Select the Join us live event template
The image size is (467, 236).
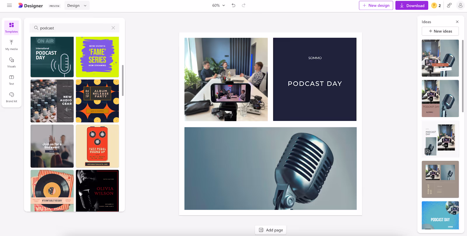coord(52,146)
